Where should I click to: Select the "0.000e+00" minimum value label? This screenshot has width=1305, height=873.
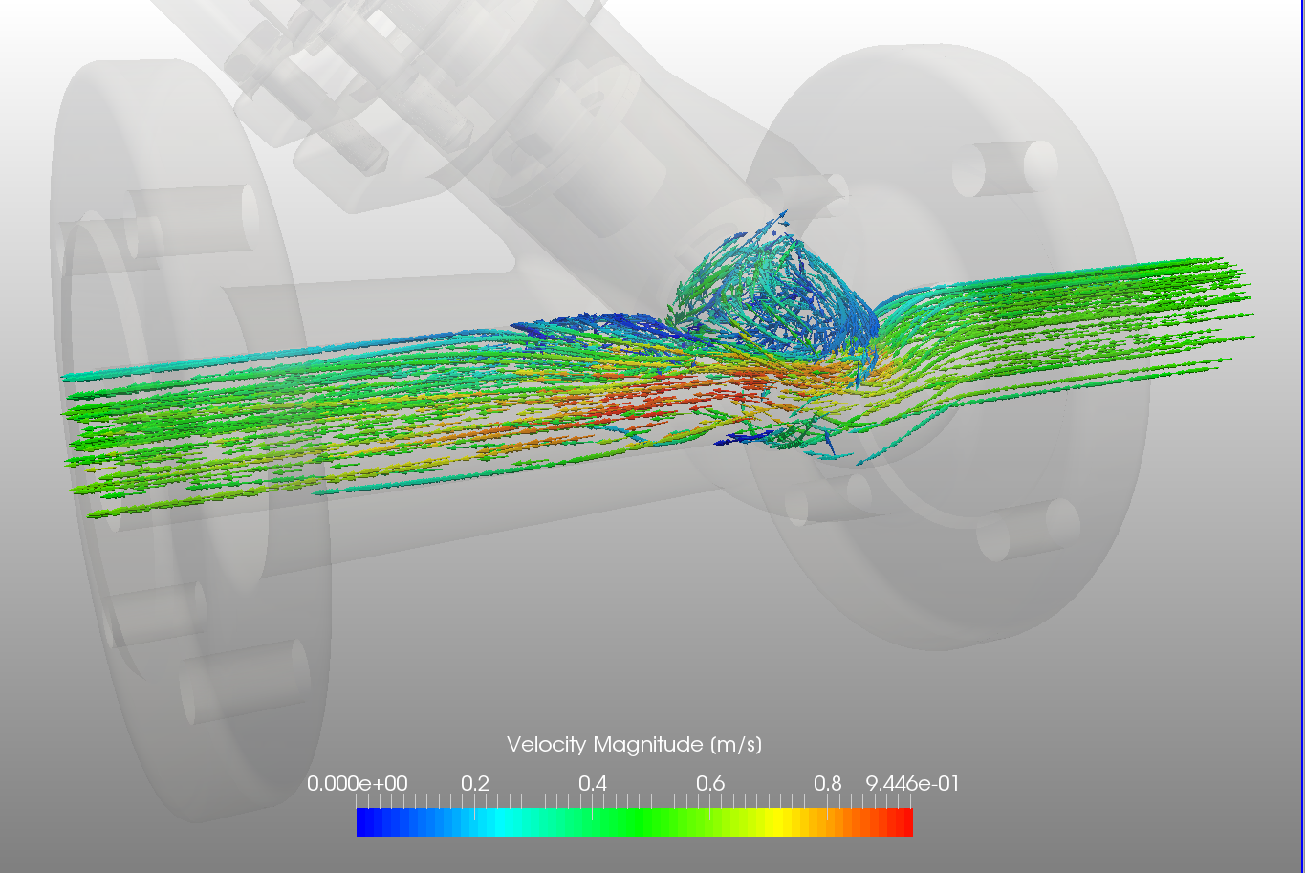[x=357, y=783]
